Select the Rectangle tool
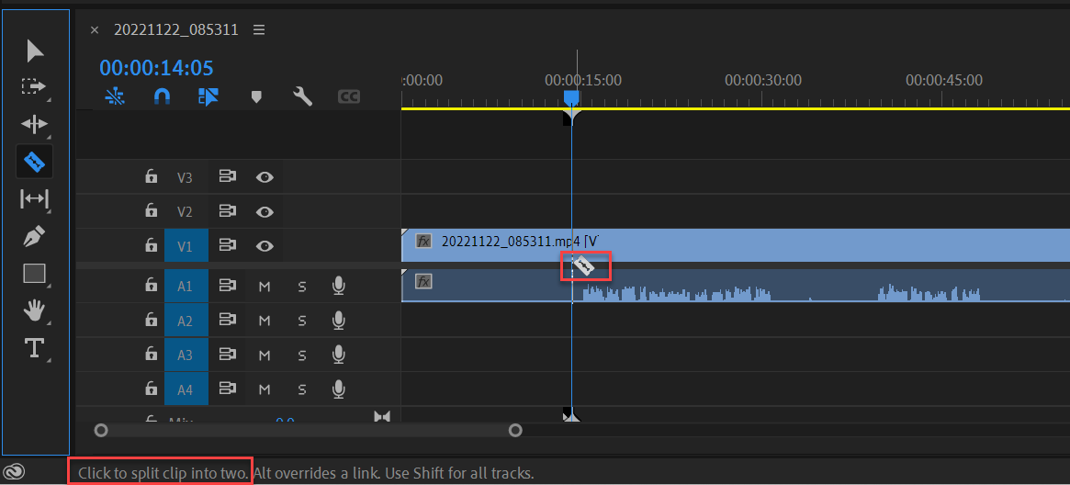 click(34, 274)
